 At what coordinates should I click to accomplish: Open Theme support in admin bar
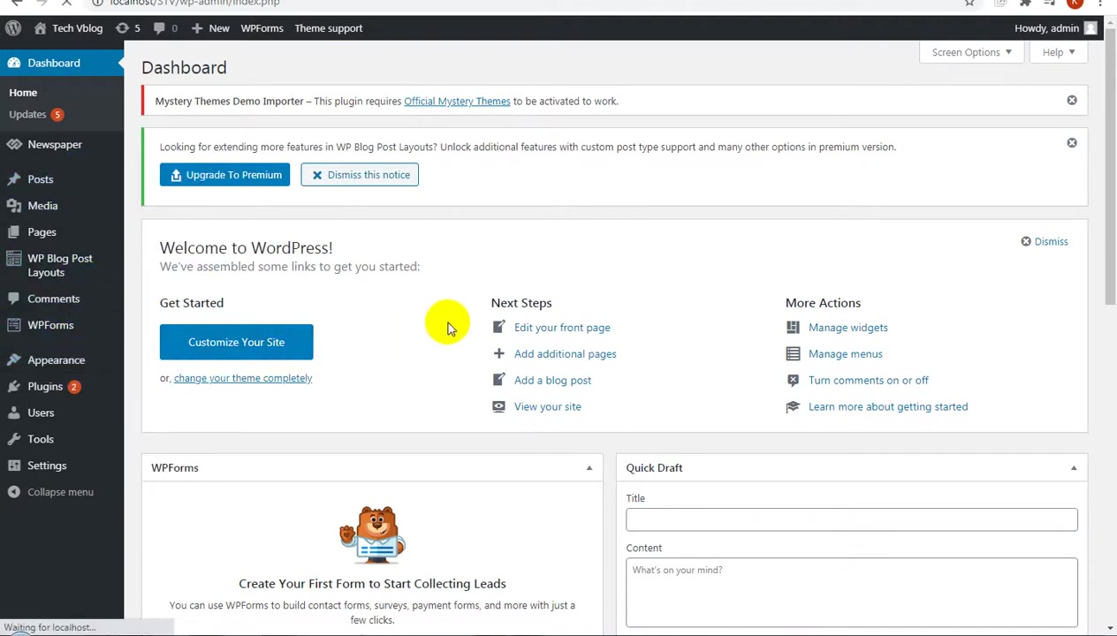pos(329,28)
